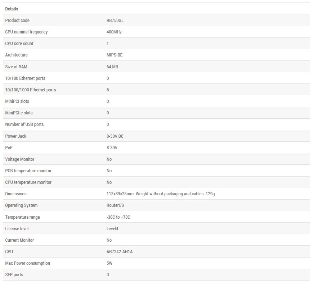Viewport: 314px width, 282px height.
Task: Click the PoE row label
Action: (x=9, y=148)
